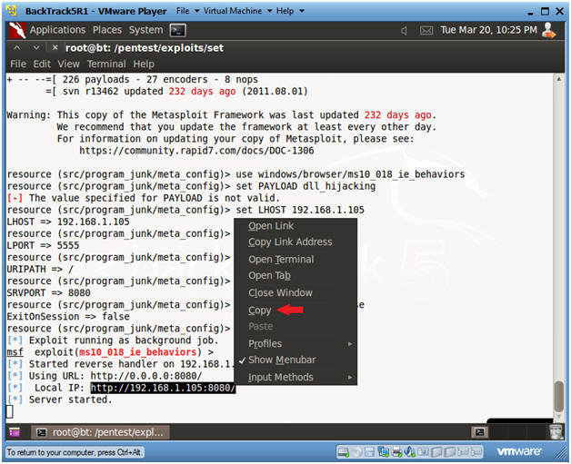
Task: Click 'LPORT => 5555' line
Action: pyautogui.click(x=43, y=245)
